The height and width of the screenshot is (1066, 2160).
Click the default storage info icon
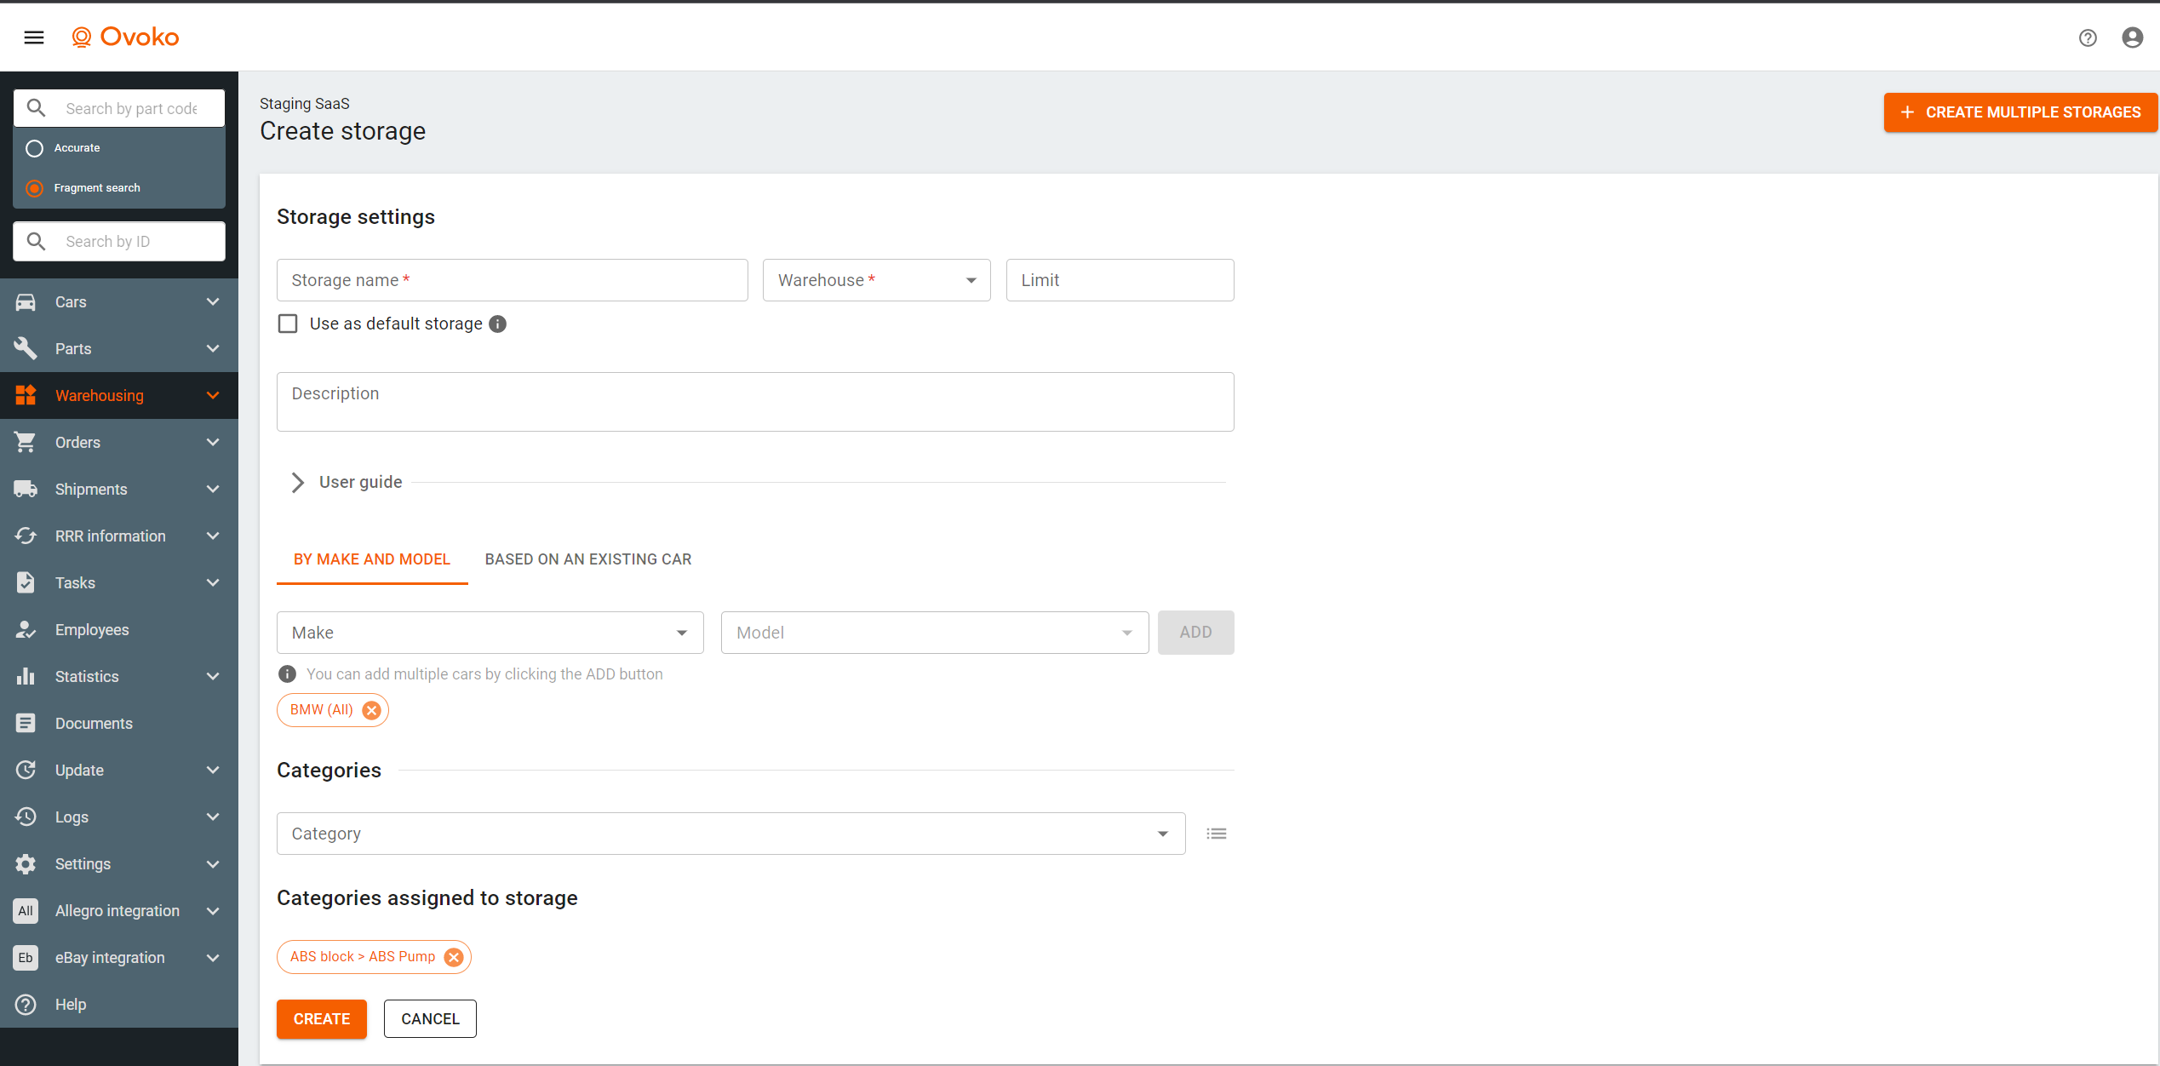498,324
